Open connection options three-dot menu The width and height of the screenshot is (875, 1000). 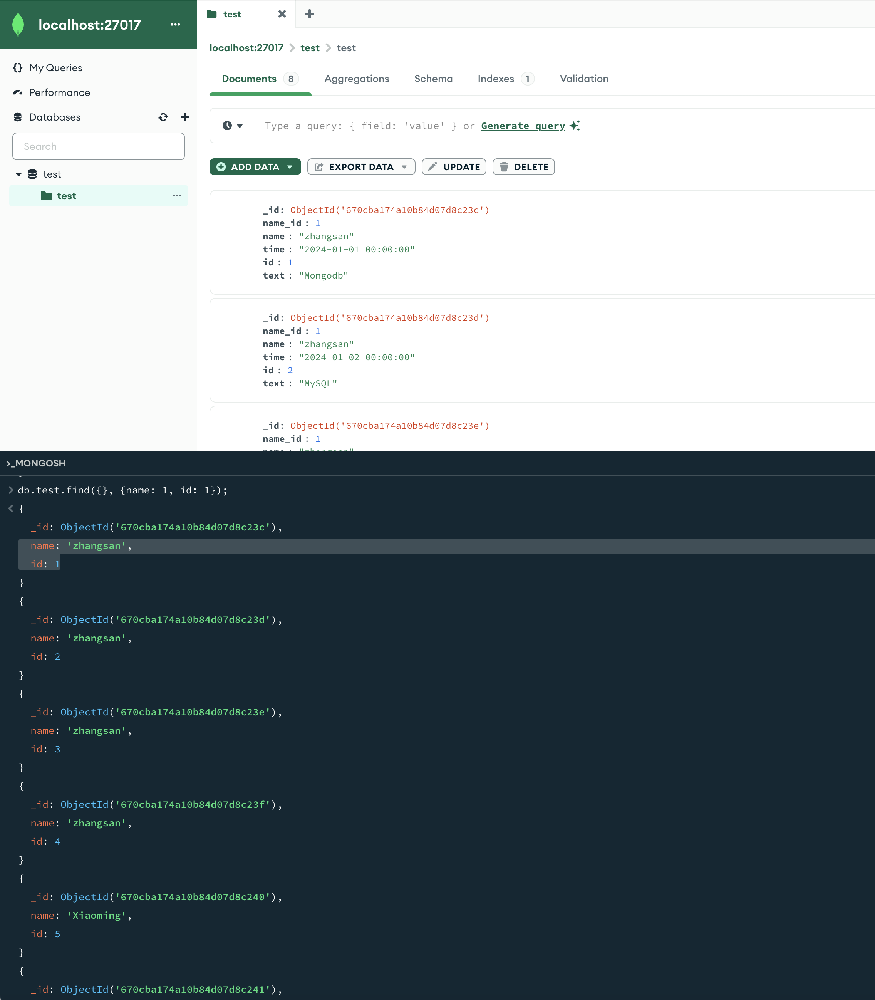click(x=175, y=24)
